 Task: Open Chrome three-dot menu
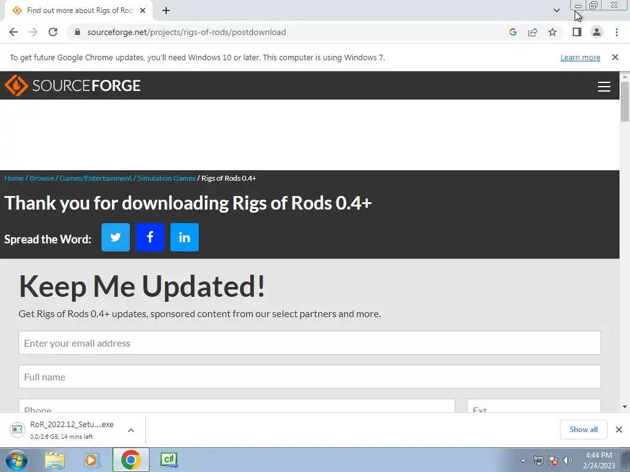click(616, 32)
